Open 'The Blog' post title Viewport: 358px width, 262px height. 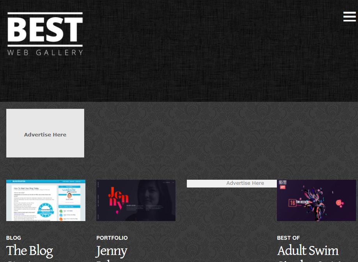[30, 251]
